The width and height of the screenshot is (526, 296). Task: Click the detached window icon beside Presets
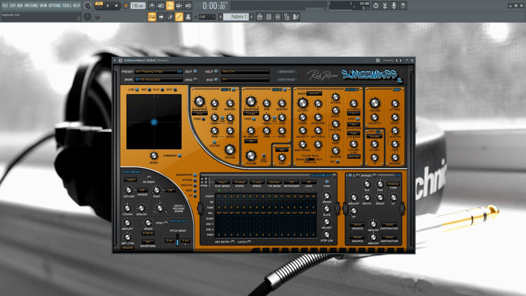click(x=378, y=60)
